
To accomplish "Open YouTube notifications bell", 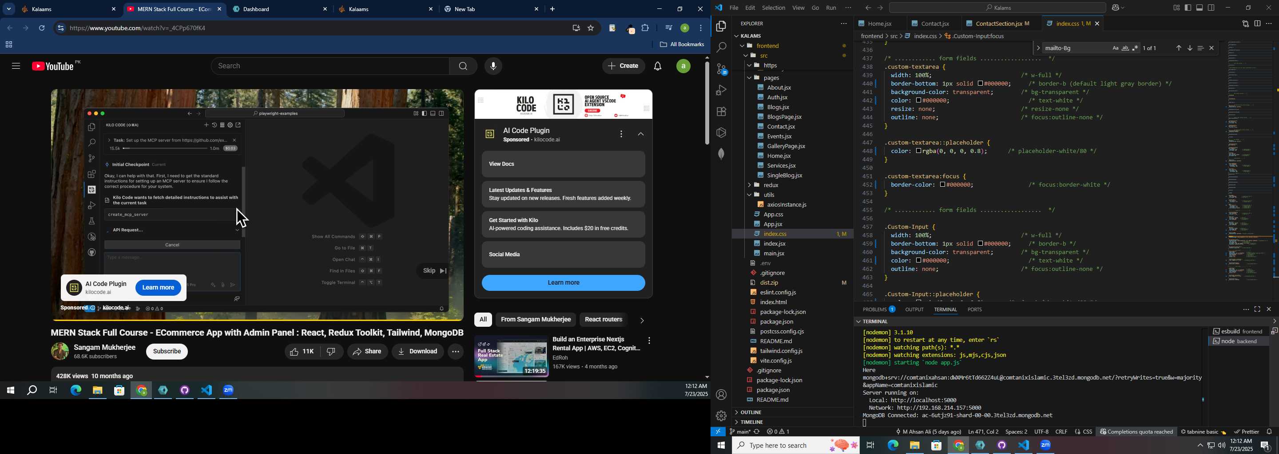I will (658, 66).
